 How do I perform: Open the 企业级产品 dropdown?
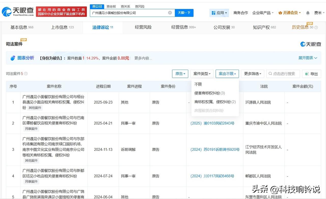(263, 13)
